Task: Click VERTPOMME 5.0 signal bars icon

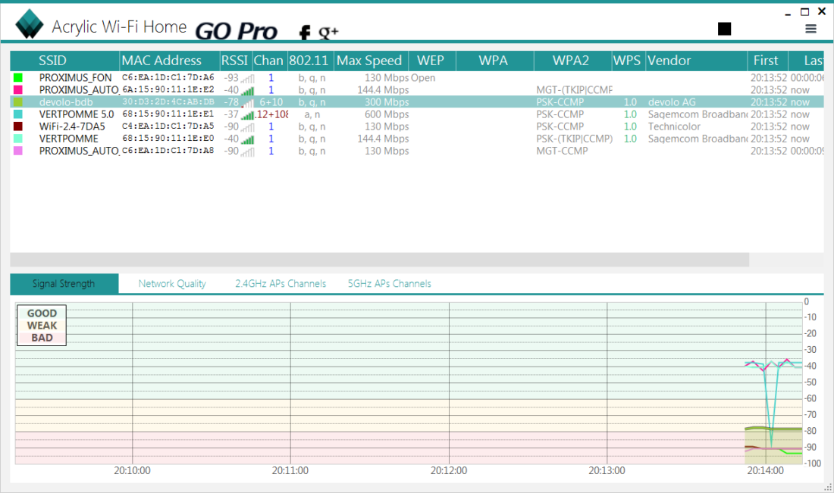Action: click(x=247, y=114)
